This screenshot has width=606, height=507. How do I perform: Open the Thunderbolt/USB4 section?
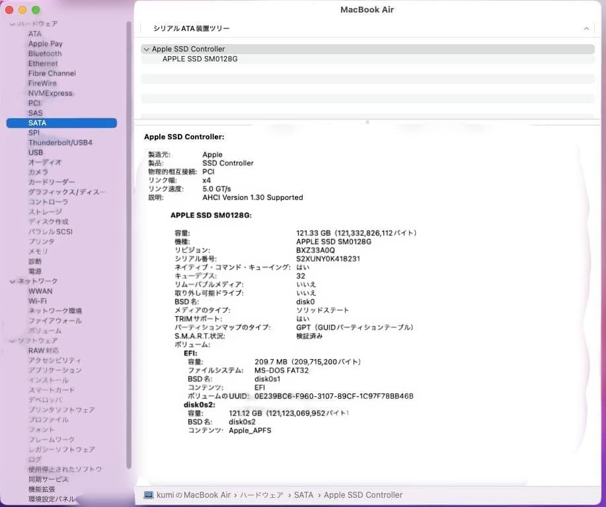coord(60,143)
